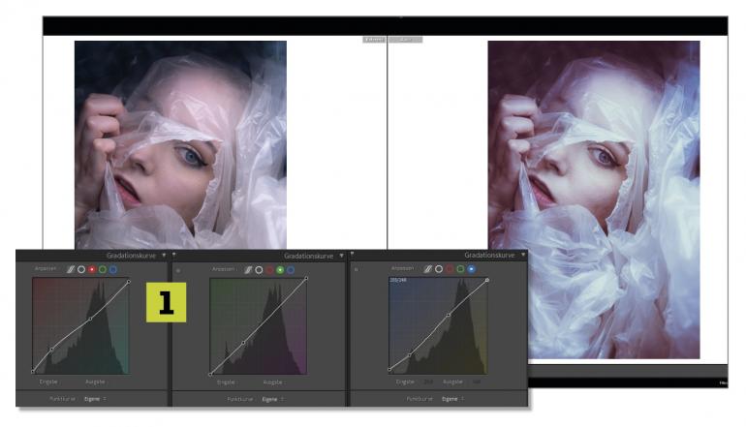Screen dimensions: 746x427
Task: Pick target adjustment tool in middle green-curve panel
Action: click(x=178, y=270)
